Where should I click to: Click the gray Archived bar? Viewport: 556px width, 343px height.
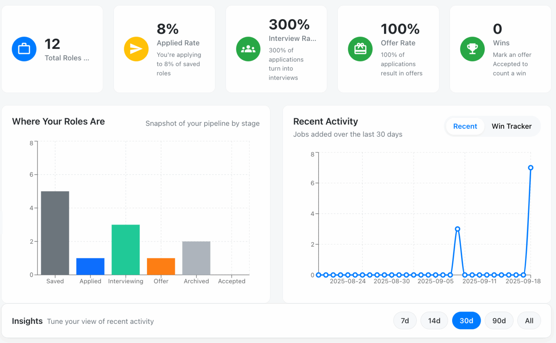coord(196,258)
